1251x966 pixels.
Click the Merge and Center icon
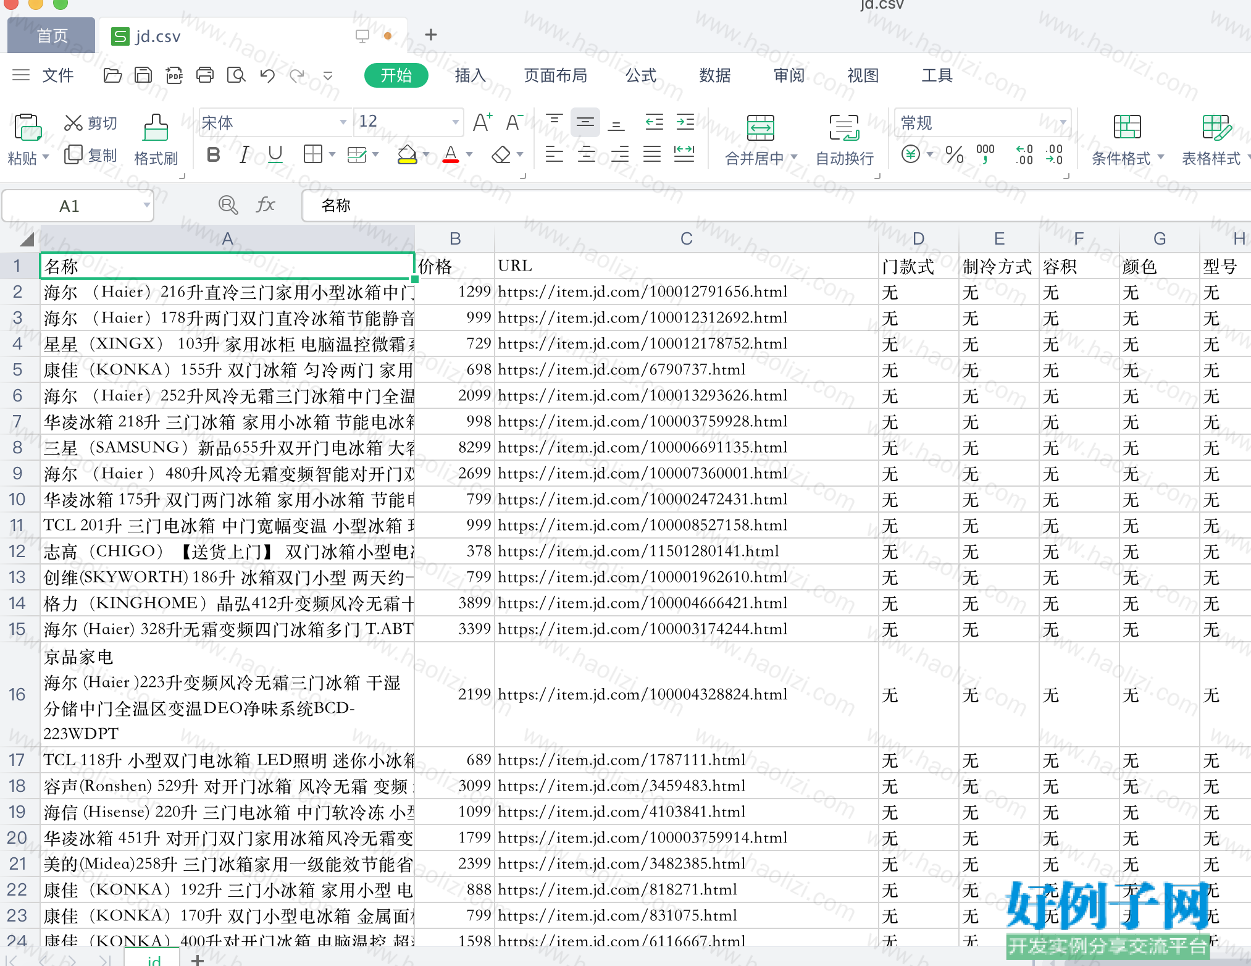click(x=760, y=127)
